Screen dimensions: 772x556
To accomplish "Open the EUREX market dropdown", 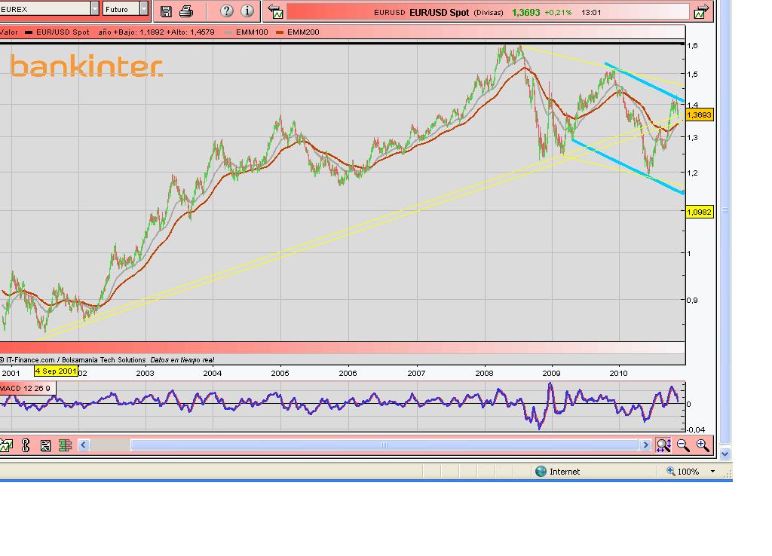I will (94, 9).
